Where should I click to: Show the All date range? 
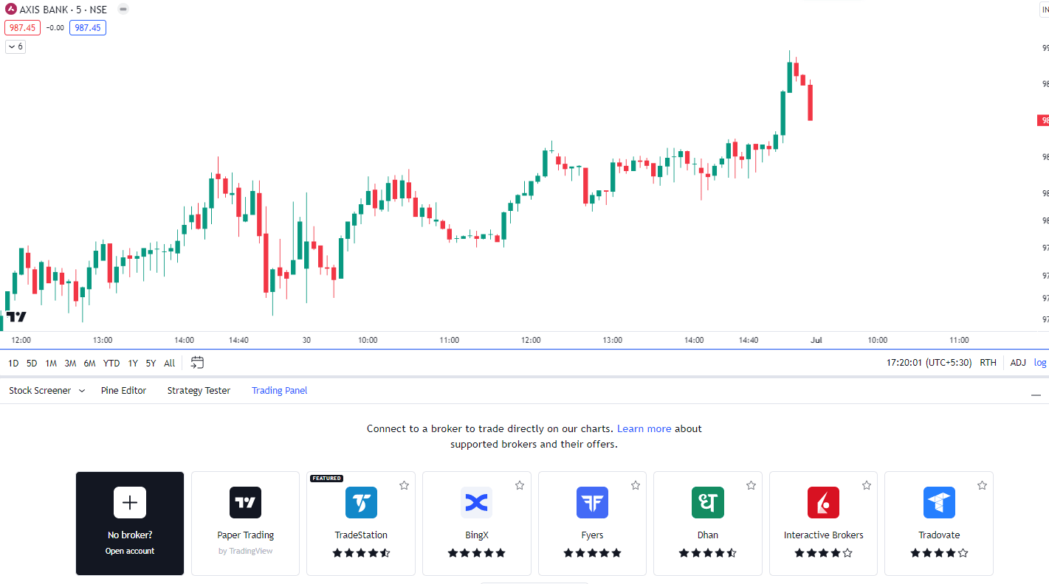pyautogui.click(x=170, y=363)
